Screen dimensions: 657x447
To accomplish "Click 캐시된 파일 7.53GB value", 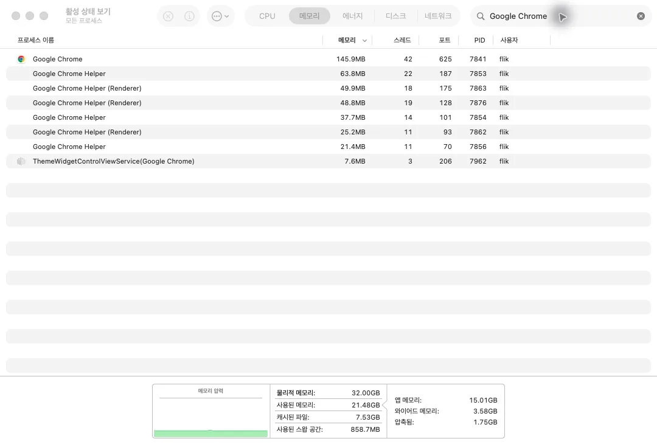I will click(x=368, y=417).
